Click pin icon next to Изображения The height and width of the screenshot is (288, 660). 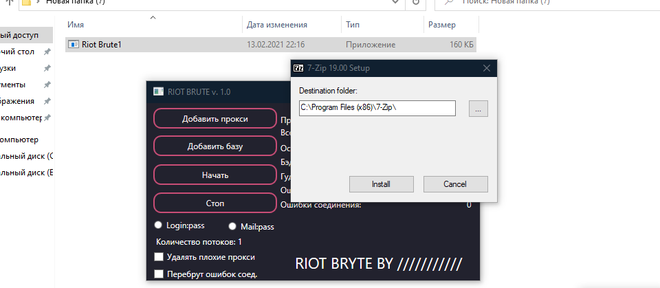(x=47, y=101)
